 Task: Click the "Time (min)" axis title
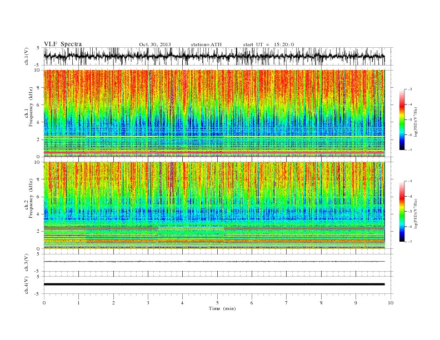pyautogui.click(x=222, y=308)
